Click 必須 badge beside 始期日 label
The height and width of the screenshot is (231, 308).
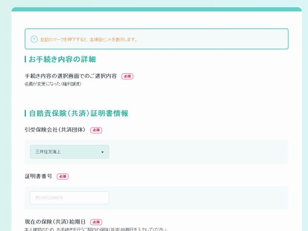click(x=96, y=222)
